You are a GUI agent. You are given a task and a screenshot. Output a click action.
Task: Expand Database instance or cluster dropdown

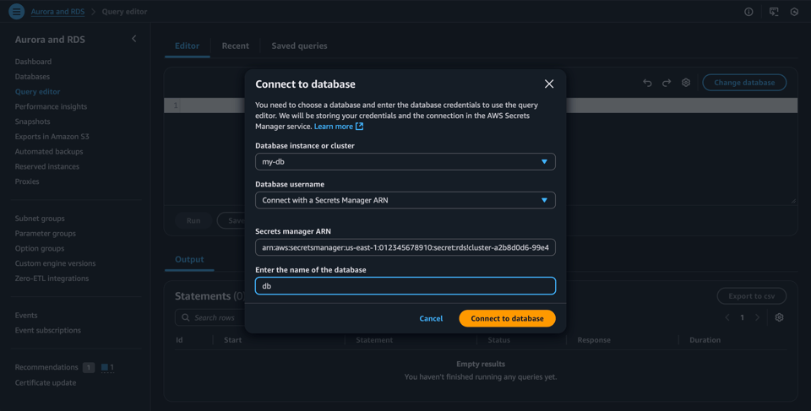[405, 161]
